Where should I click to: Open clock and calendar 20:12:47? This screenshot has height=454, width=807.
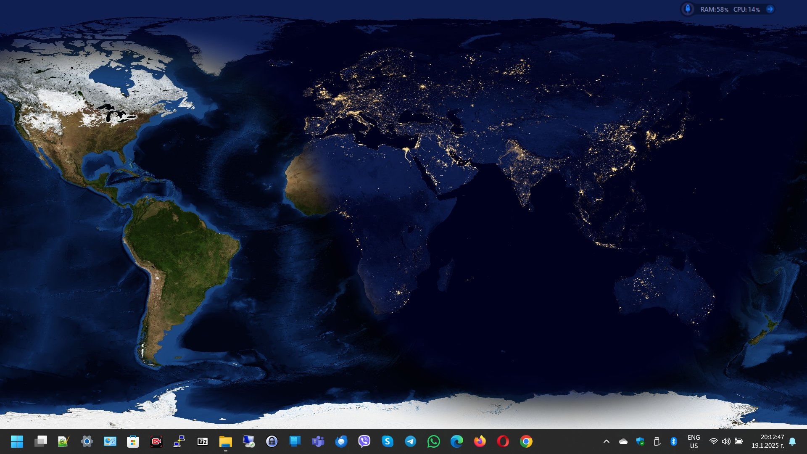(768, 441)
